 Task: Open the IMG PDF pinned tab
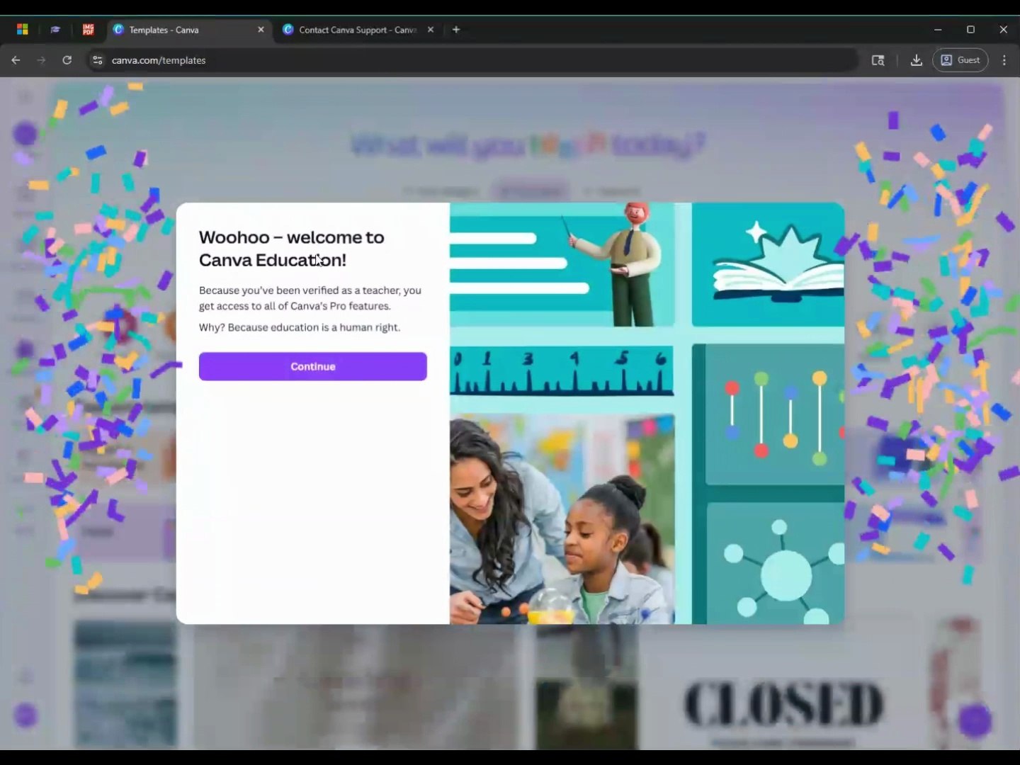click(88, 30)
